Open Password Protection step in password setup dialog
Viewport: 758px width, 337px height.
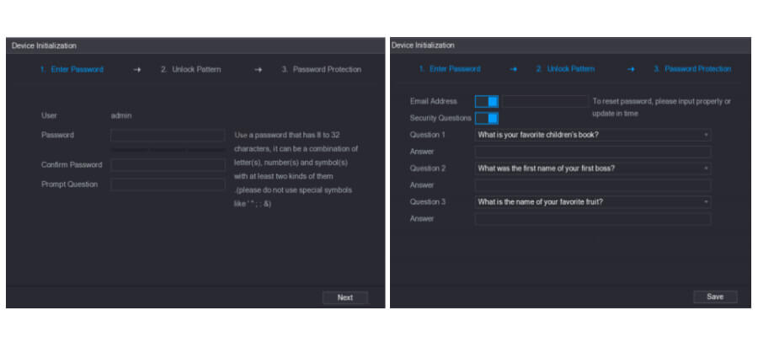[321, 69]
